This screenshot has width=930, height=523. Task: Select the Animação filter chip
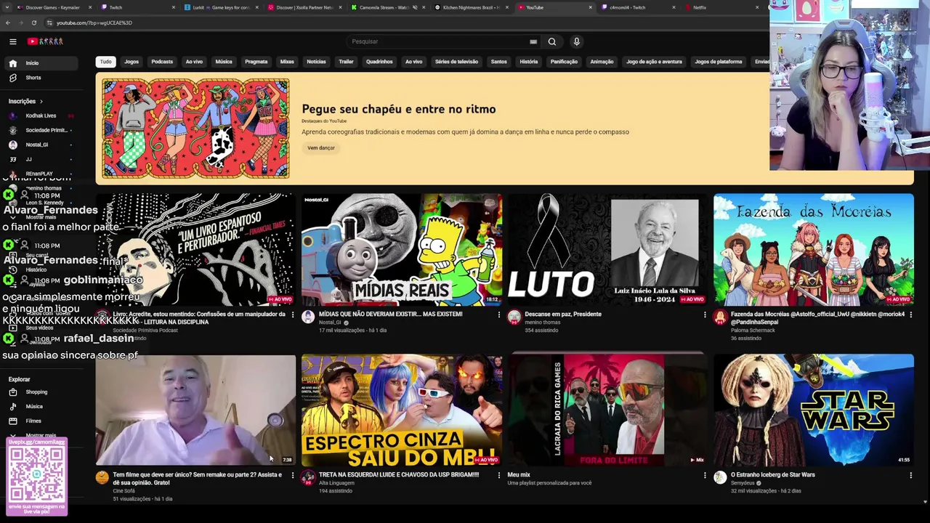coord(602,62)
